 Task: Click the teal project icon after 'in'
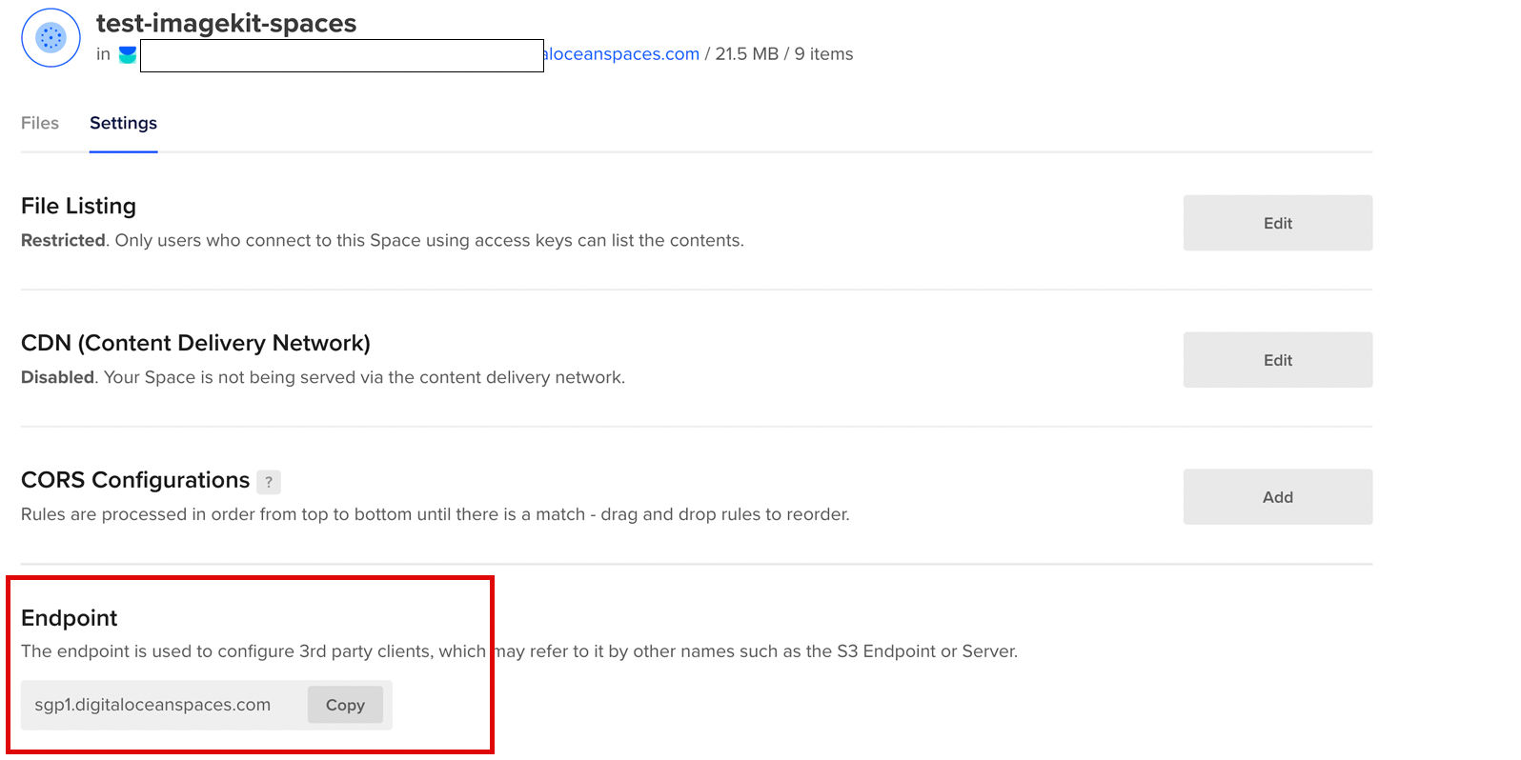point(128,55)
